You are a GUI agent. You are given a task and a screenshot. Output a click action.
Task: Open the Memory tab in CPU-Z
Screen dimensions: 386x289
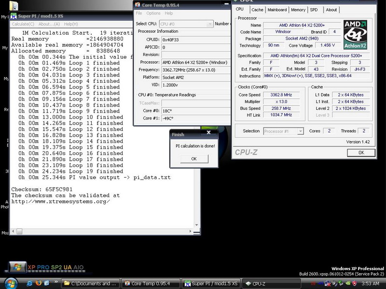click(298, 10)
